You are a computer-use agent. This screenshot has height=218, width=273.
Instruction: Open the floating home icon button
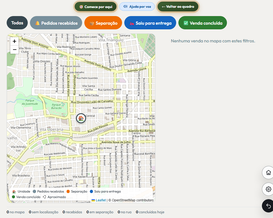(x=268, y=173)
